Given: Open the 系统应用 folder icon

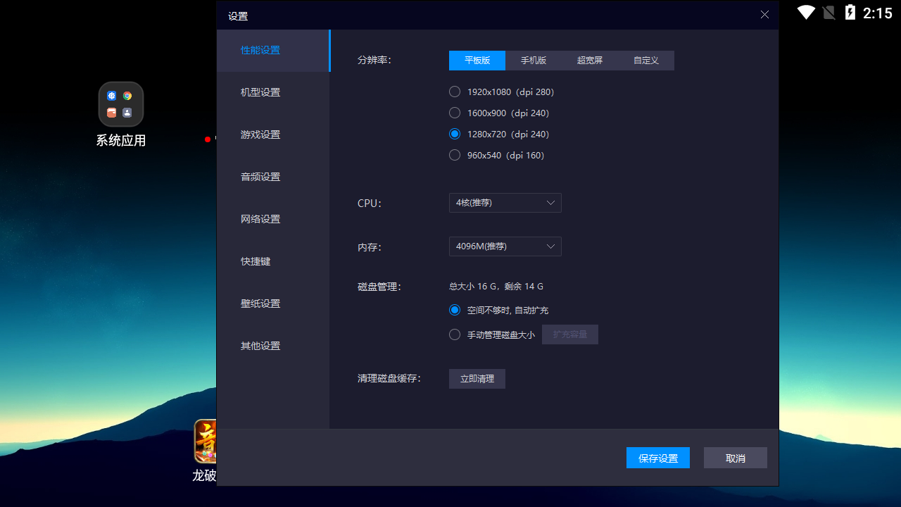Looking at the screenshot, I should point(121,104).
